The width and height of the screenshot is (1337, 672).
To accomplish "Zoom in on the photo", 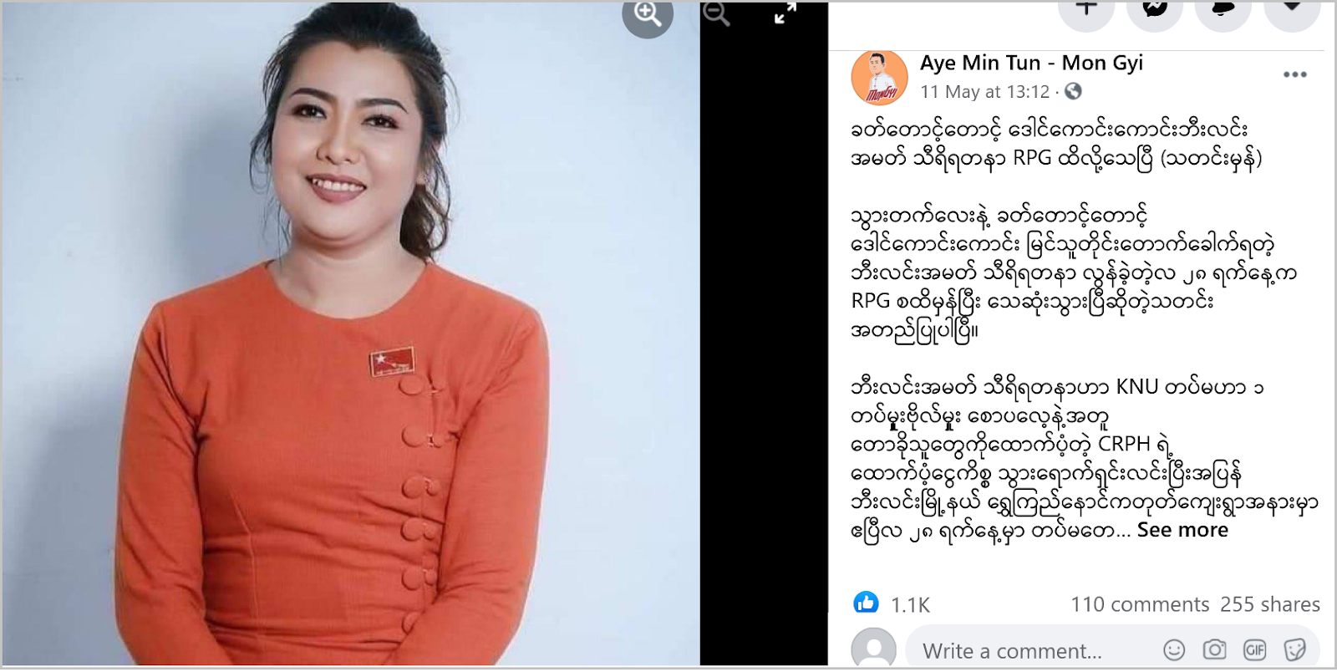I will [x=648, y=14].
